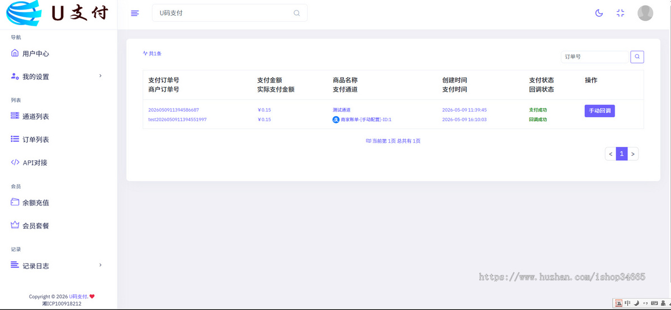Screen dimensions: 671x310
Task: Click the list icon beside 订单列表
Action: pyautogui.click(x=15, y=139)
